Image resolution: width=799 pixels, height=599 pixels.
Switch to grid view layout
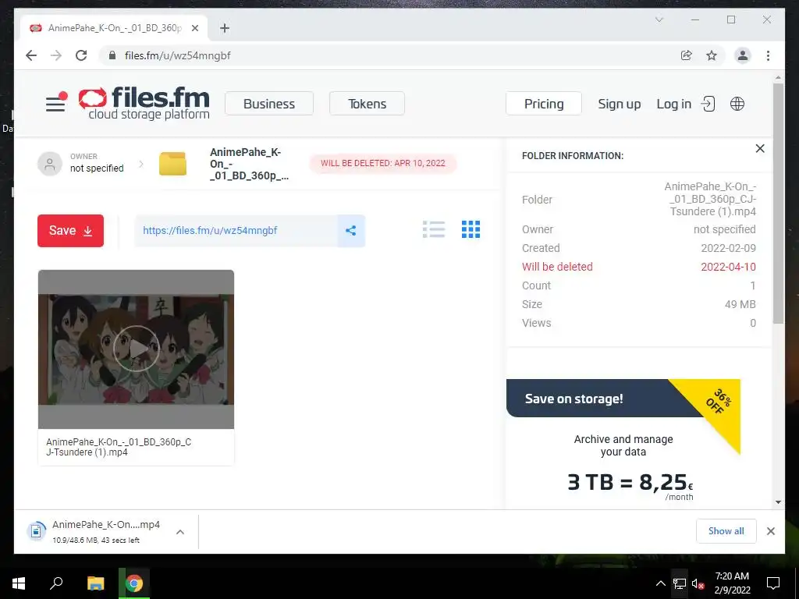[x=471, y=229]
